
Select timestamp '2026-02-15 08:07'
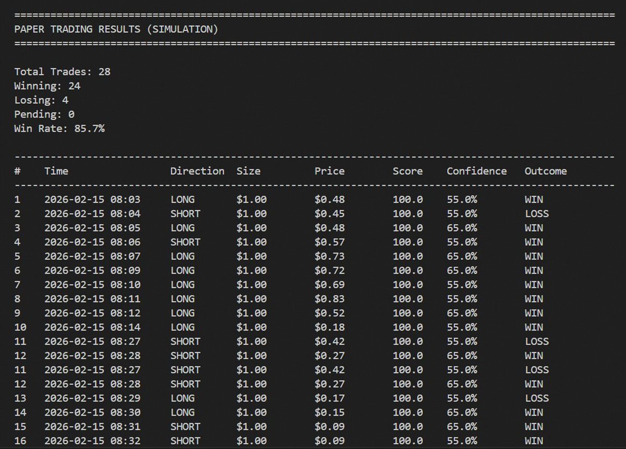pos(92,256)
